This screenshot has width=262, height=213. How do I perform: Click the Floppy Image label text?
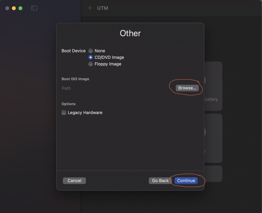tap(108, 64)
